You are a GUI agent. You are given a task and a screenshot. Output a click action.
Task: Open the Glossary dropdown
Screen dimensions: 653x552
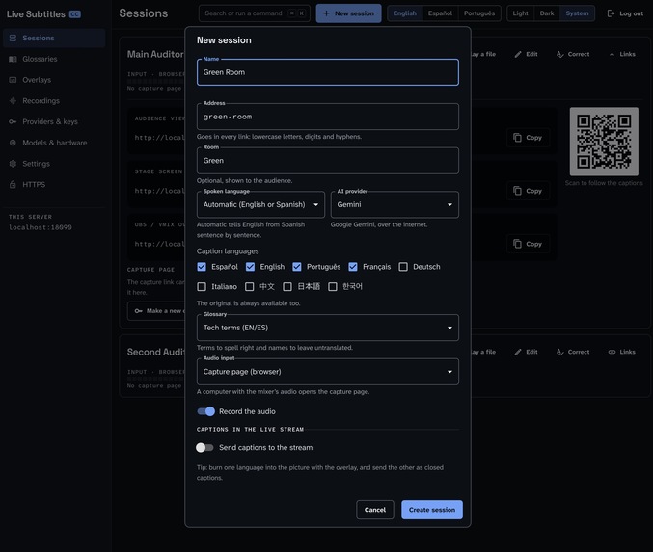[328, 328]
